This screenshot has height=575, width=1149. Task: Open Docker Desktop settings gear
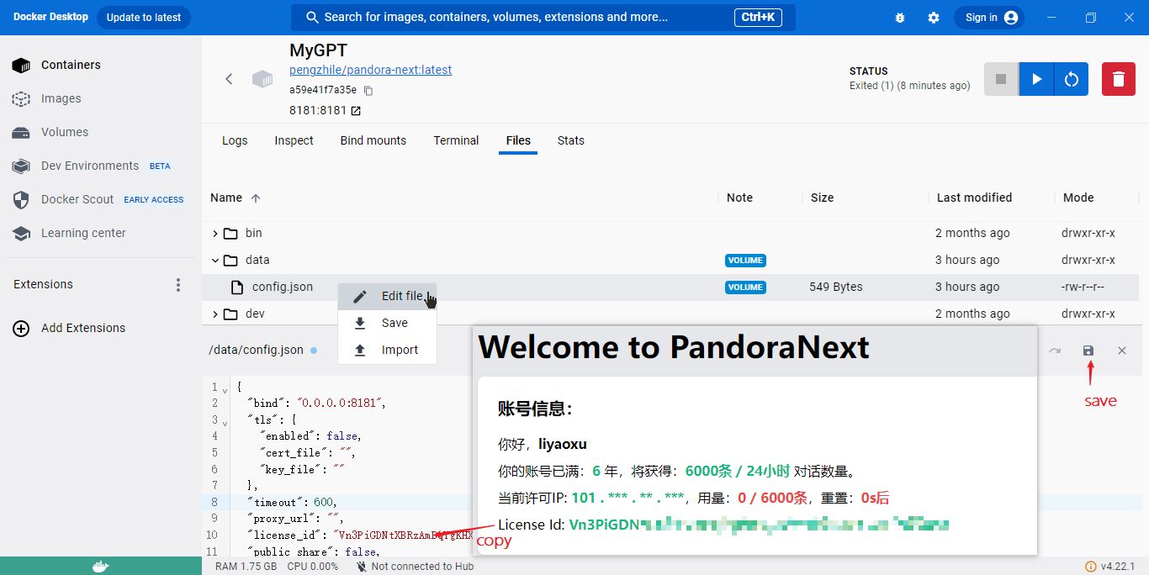coord(934,18)
